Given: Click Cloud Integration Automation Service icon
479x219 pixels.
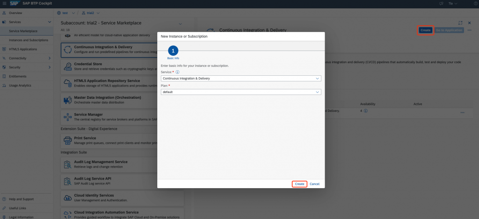Looking at the screenshot, I should 67,214.
